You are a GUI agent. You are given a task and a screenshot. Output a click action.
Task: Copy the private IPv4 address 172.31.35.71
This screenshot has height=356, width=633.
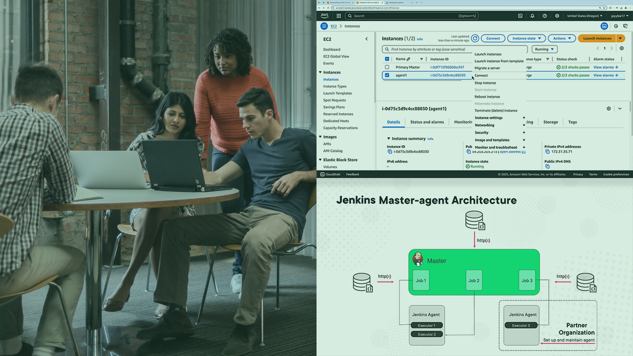[547, 152]
